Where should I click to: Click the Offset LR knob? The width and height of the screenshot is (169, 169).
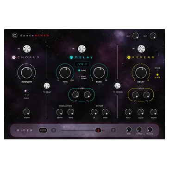[94, 112]
